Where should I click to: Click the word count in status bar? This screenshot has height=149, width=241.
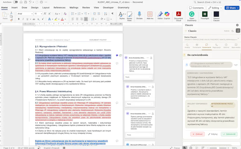coord(26,148)
